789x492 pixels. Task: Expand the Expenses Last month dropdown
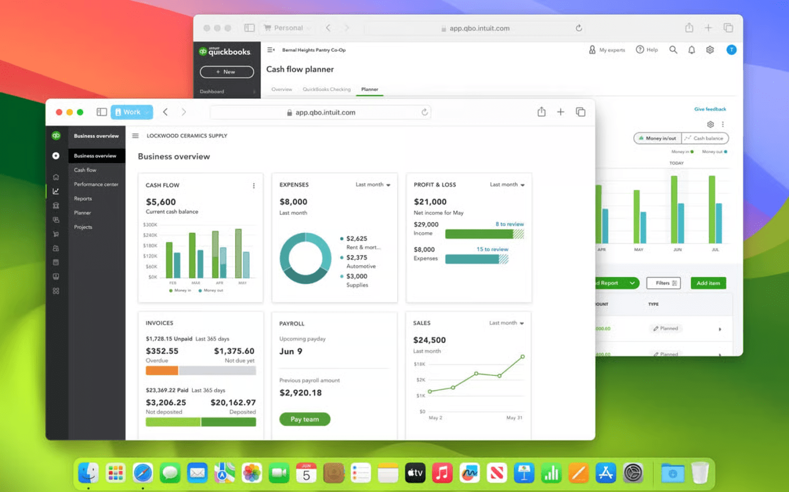373,185
